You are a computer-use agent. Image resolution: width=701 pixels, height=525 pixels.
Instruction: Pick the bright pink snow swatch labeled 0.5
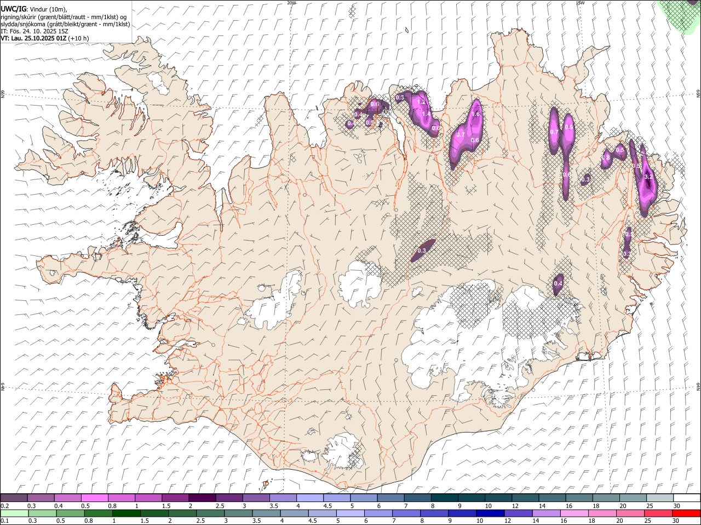pos(95,498)
